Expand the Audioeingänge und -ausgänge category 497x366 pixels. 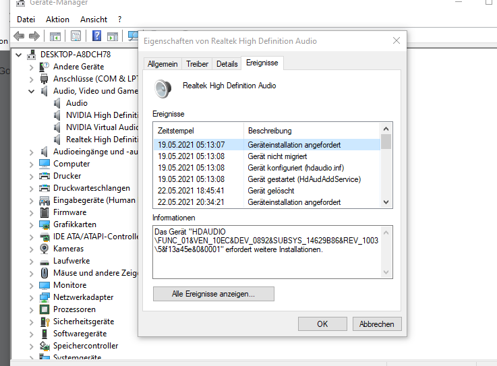pyautogui.click(x=32, y=152)
